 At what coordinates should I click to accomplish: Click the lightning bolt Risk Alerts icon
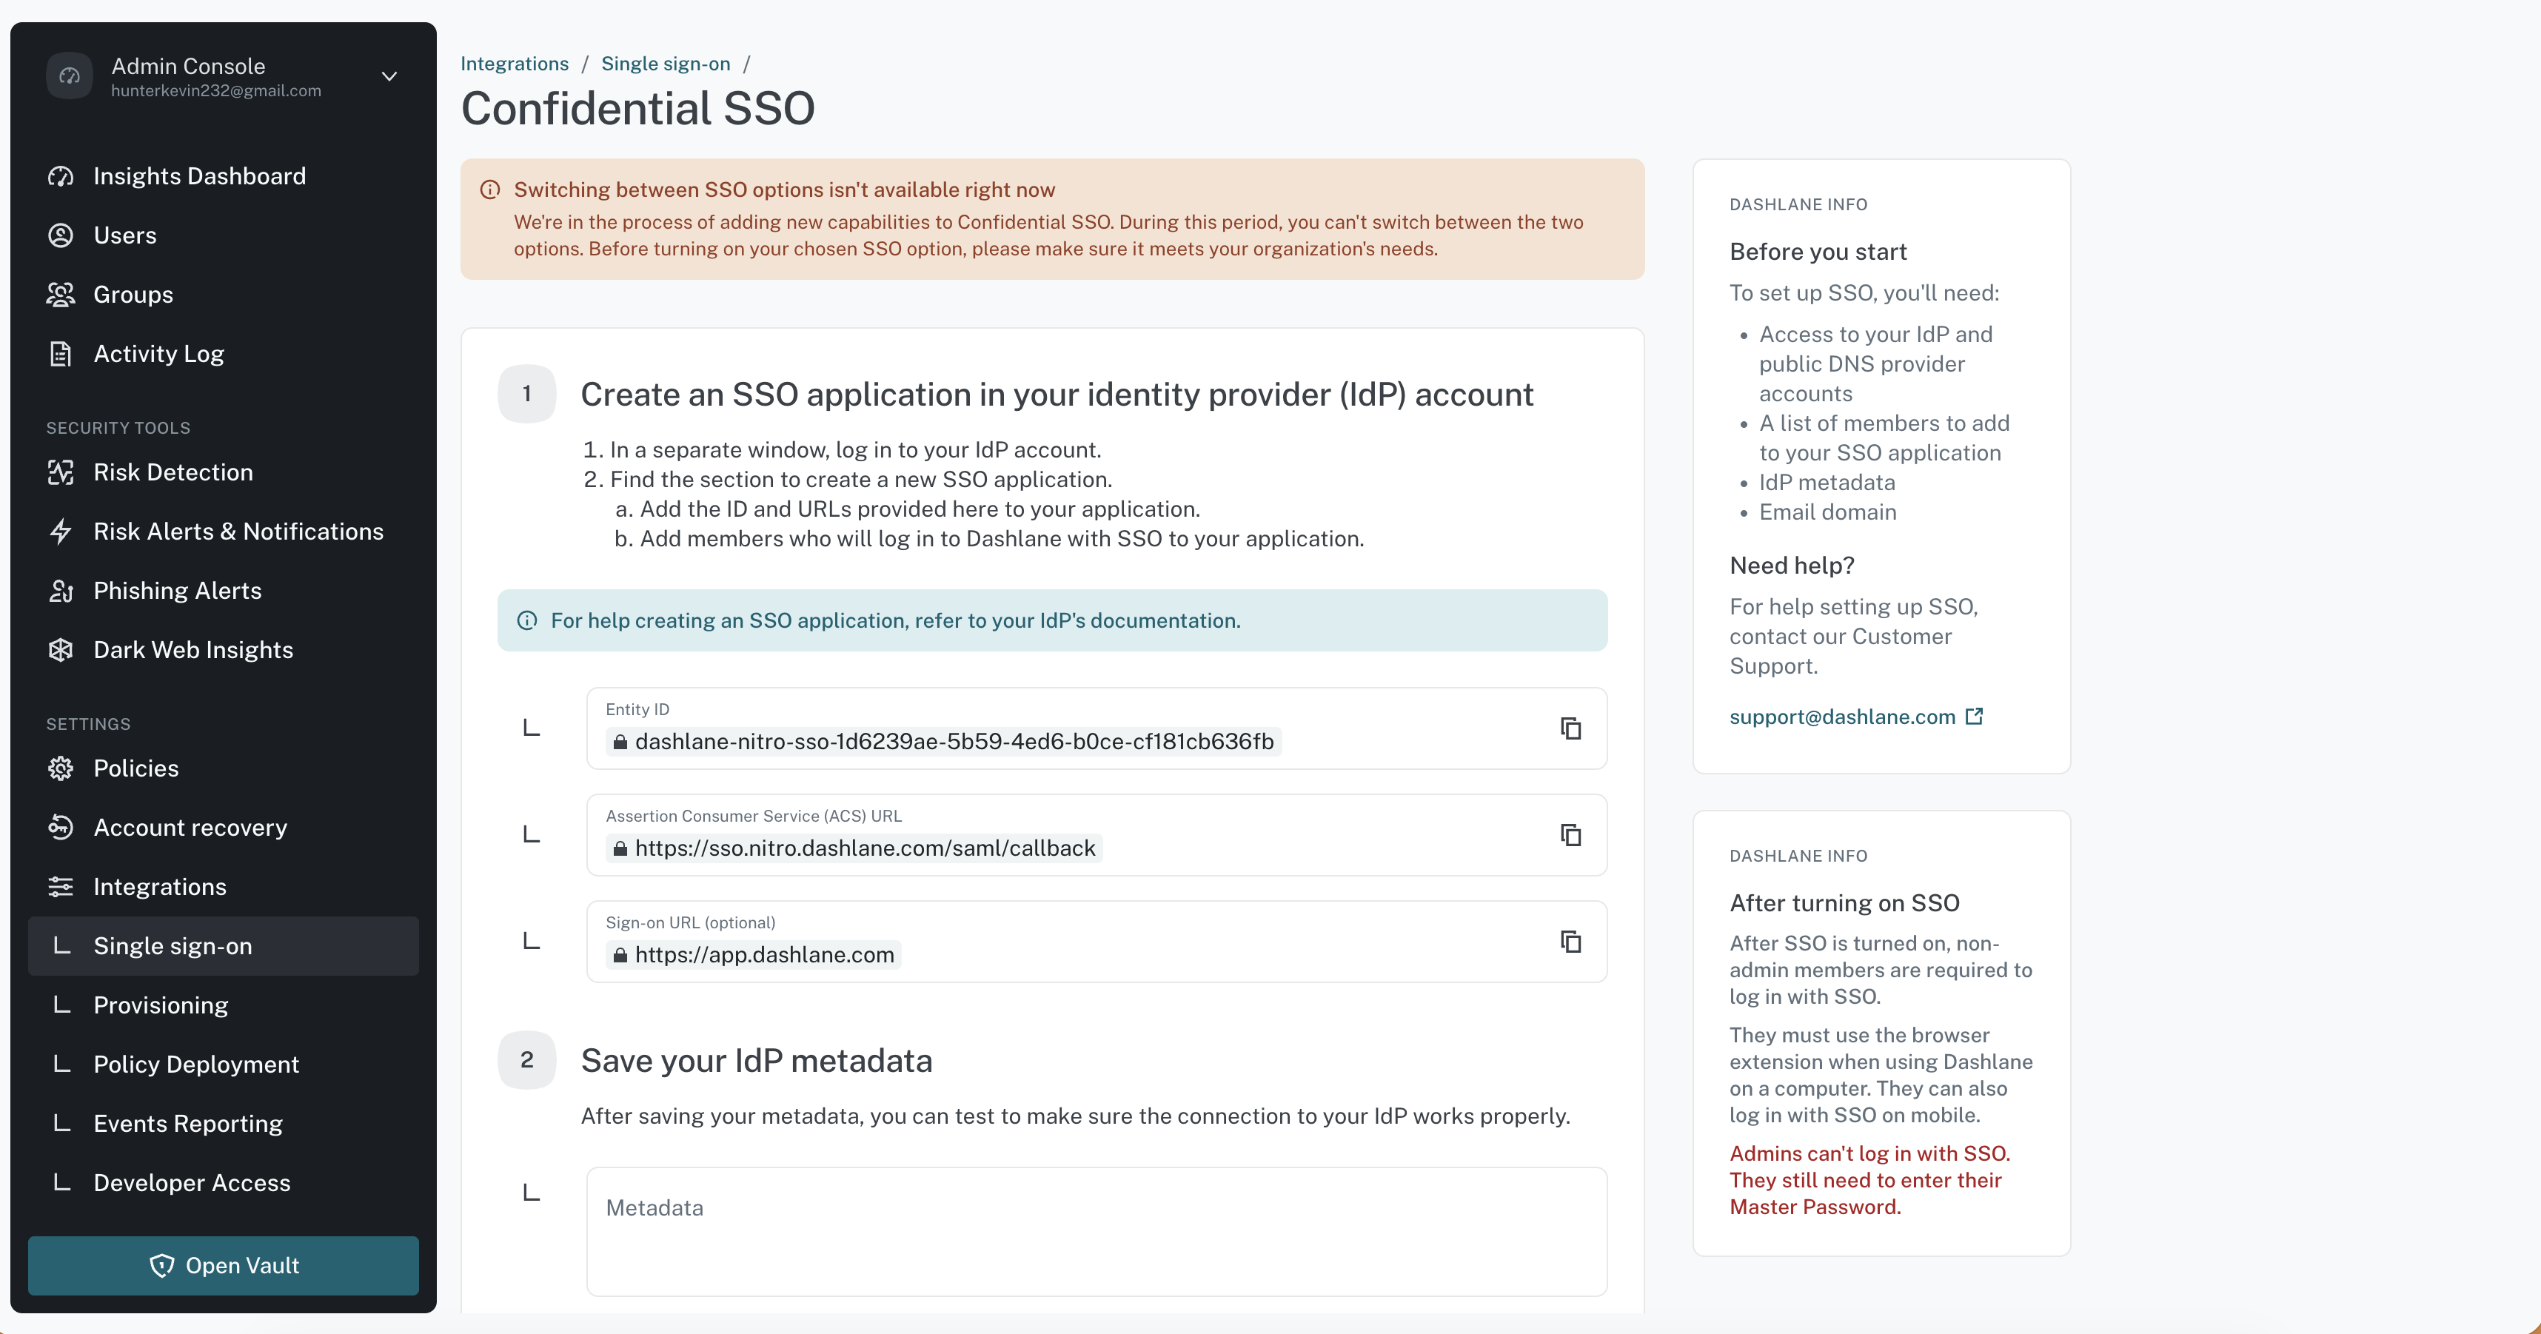pos(61,531)
